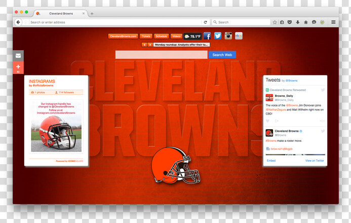
Task: Close the Cleveland Browns tab
Action: pyautogui.click(x=84, y=14)
